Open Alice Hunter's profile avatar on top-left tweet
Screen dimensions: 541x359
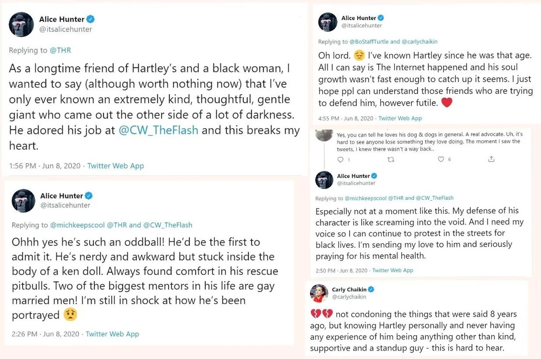(x=21, y=24)
